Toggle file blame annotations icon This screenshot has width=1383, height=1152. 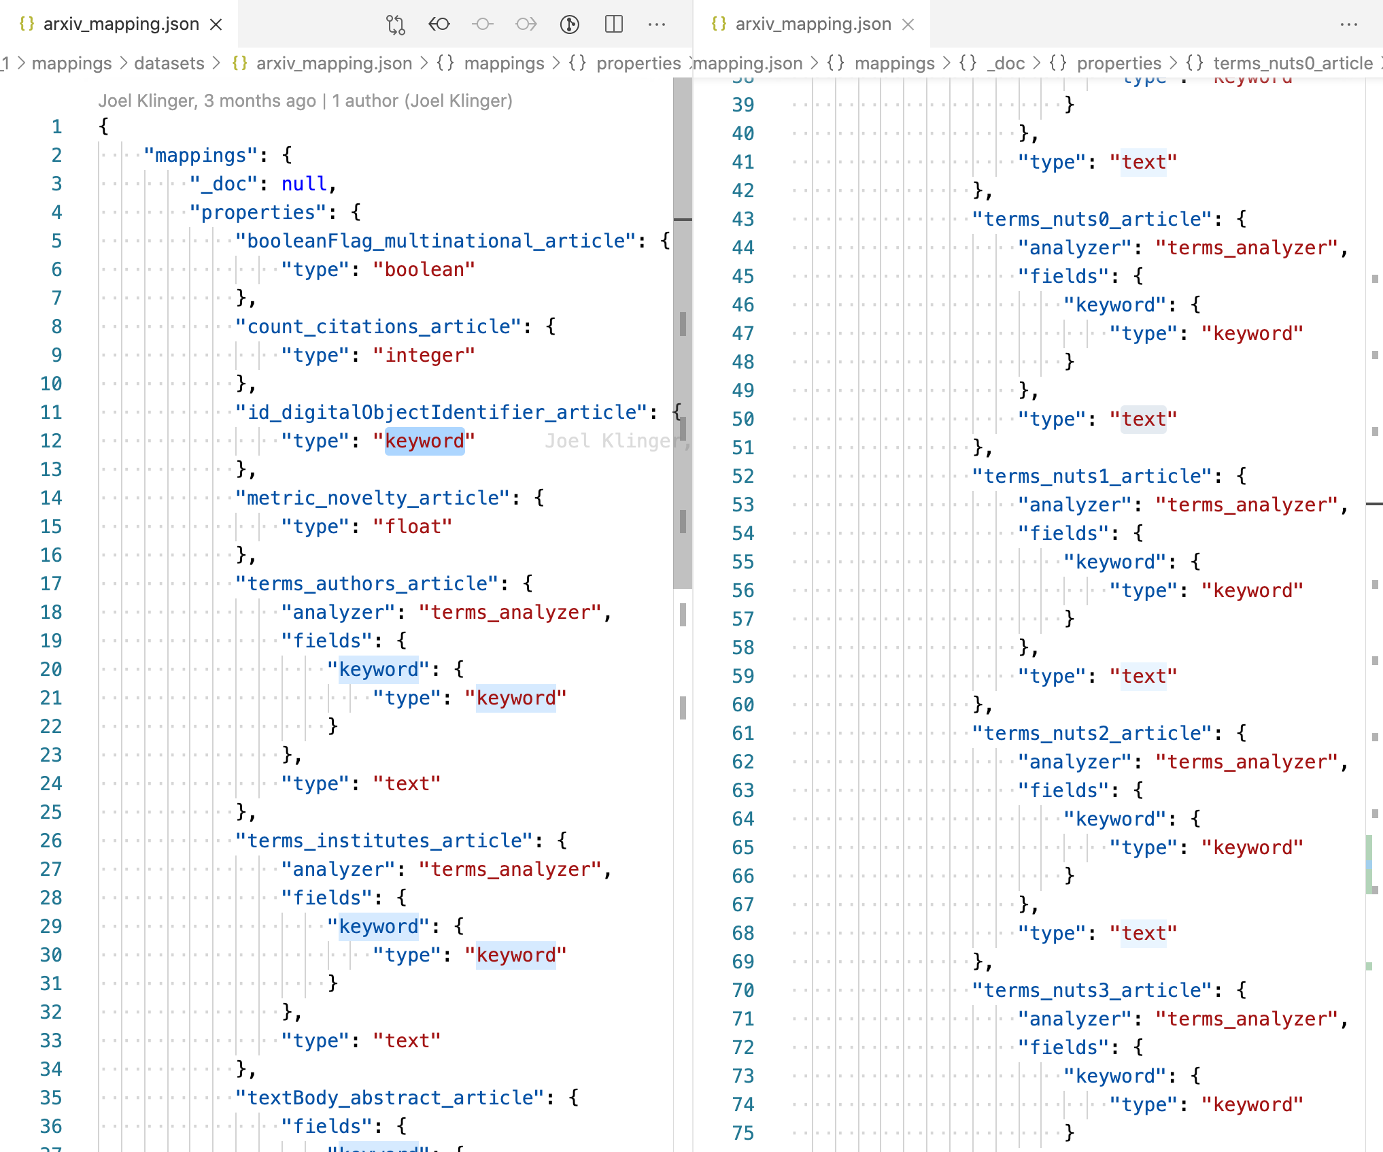570,24
